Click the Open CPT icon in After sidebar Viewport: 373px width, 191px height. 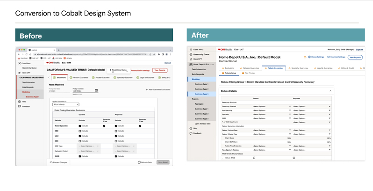coord(191,59)
